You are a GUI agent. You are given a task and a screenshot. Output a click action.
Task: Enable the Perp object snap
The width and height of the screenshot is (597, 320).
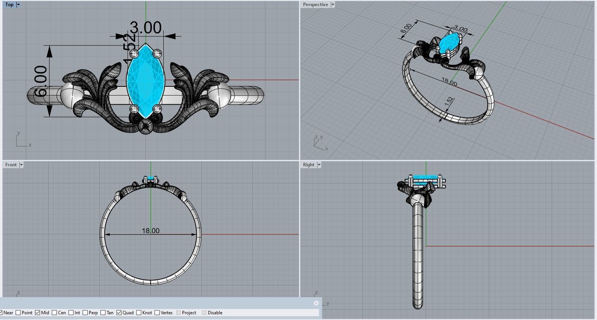(85, 313)
